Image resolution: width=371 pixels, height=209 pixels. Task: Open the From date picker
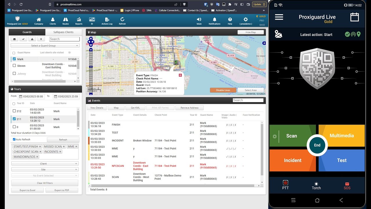coord(32,96)
